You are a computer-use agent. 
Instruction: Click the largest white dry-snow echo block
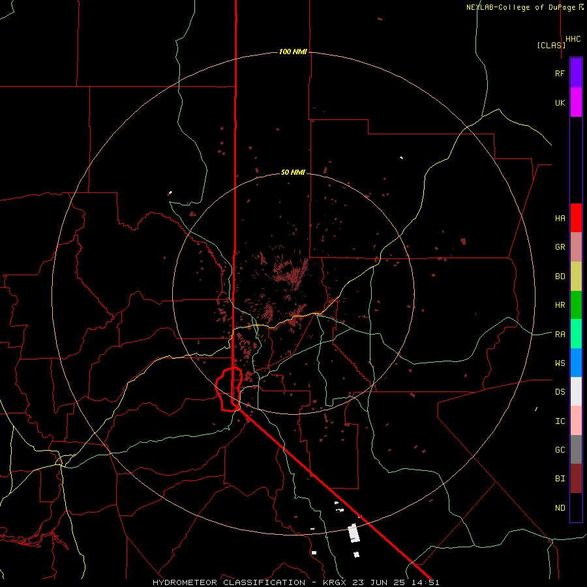tap(354, 534)
